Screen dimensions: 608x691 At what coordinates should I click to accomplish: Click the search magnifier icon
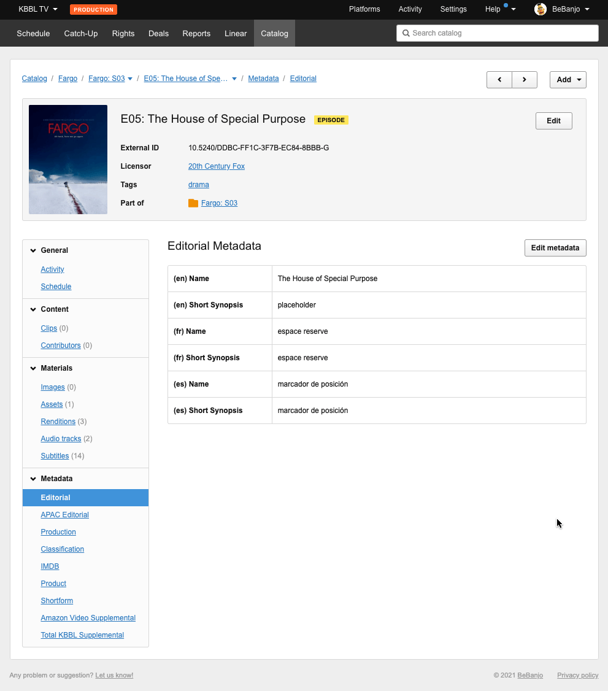(406, 33)
